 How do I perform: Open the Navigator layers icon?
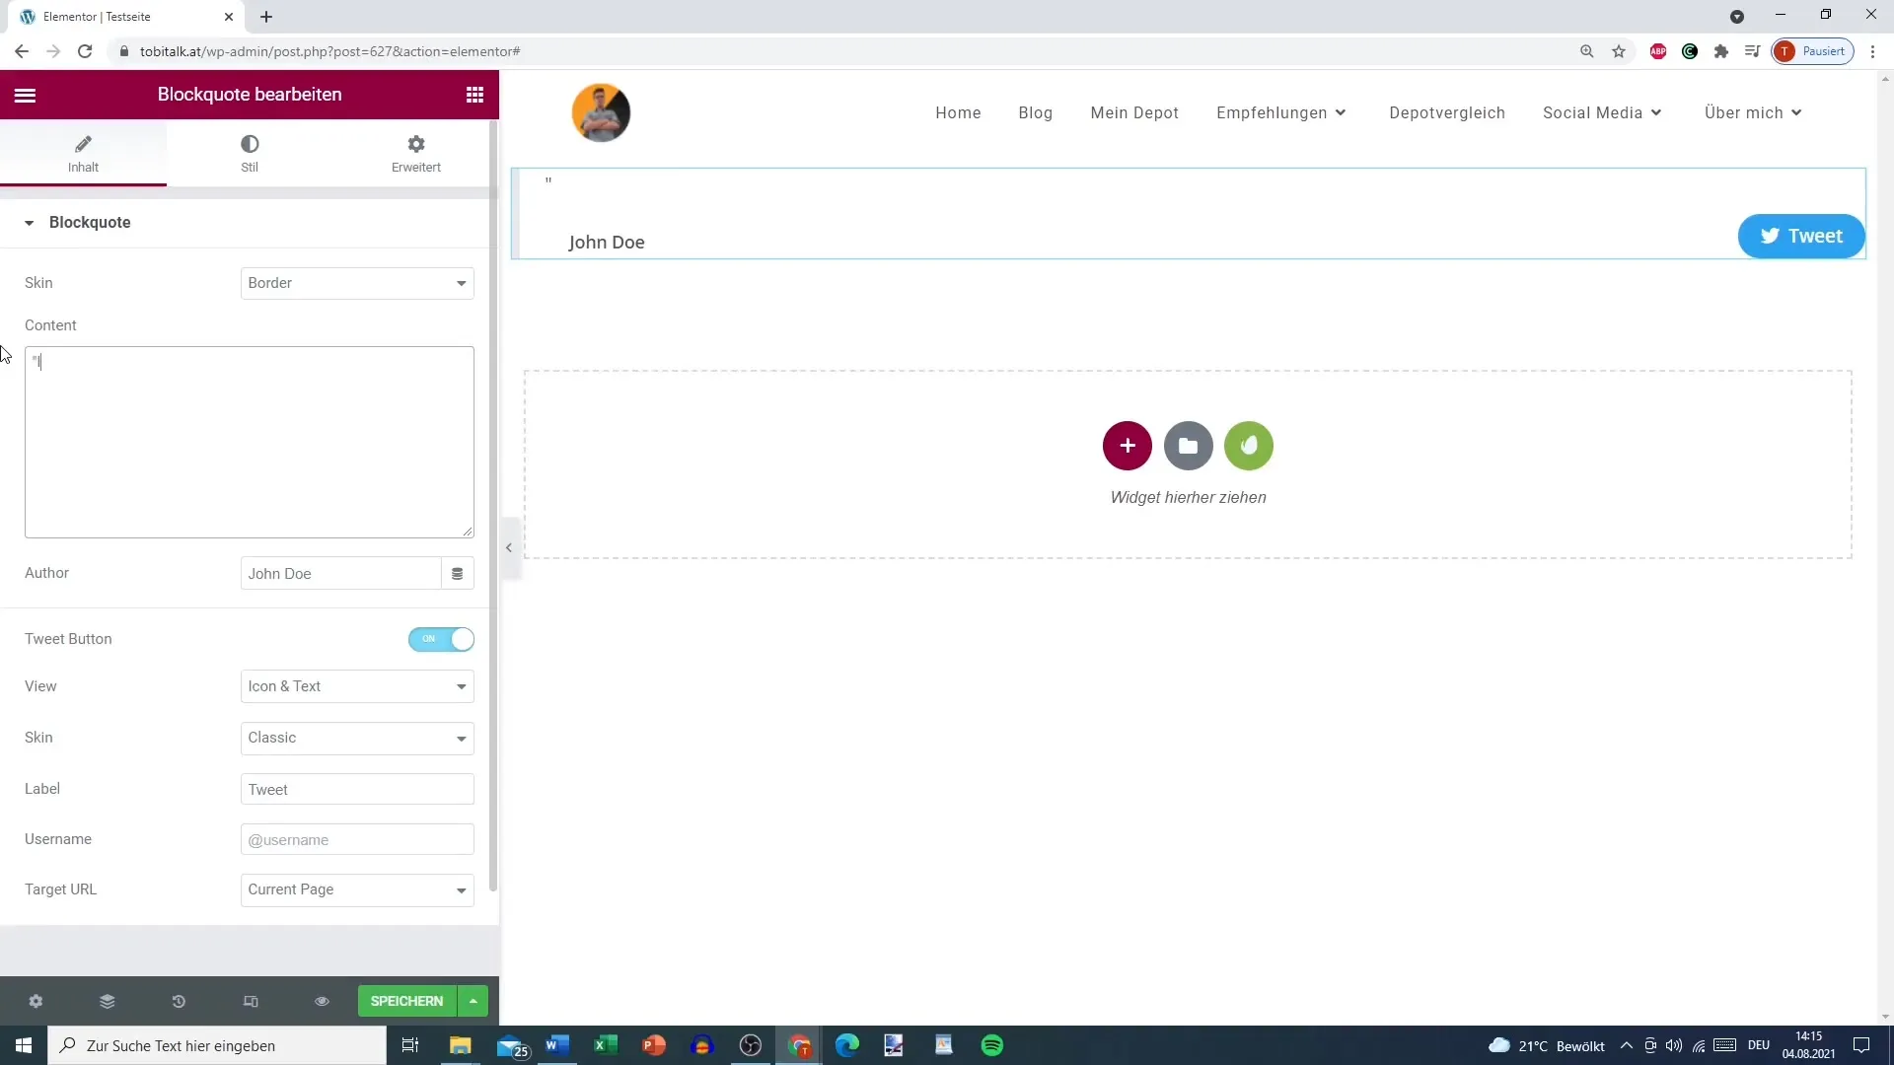click(x=108, y=1001)
